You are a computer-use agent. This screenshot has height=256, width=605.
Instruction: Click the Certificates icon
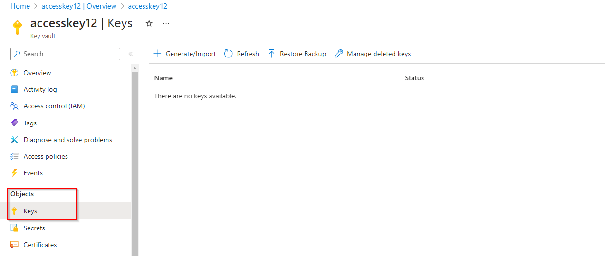pyautogui.click(x=14, y=245)
